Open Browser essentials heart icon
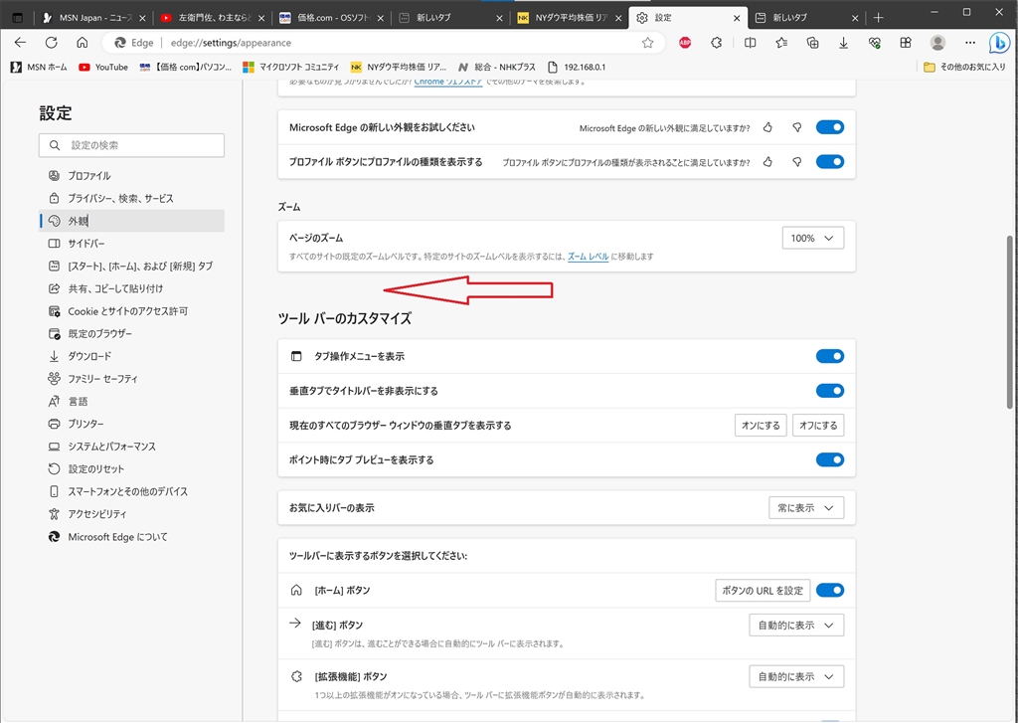The image size is (1018, 723). coord(875,43)
